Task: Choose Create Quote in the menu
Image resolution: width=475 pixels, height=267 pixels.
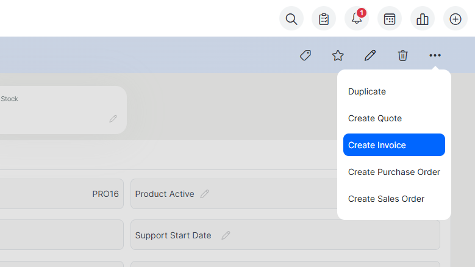Action: tap(375, 118)
